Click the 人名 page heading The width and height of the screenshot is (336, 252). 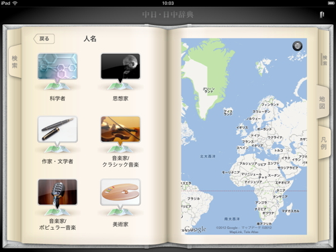coord(90,39)
